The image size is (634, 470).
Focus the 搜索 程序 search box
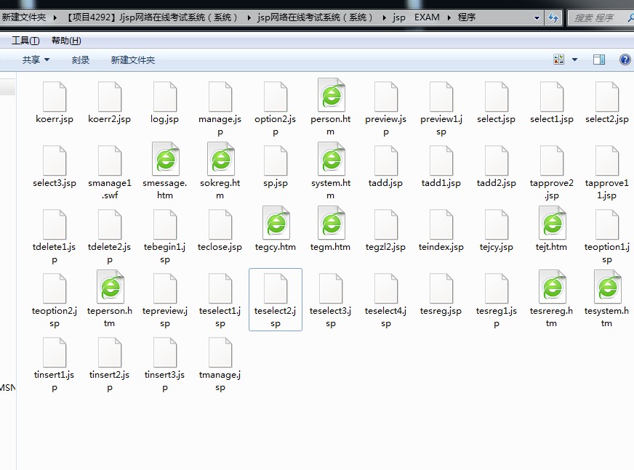pos(601,17)
